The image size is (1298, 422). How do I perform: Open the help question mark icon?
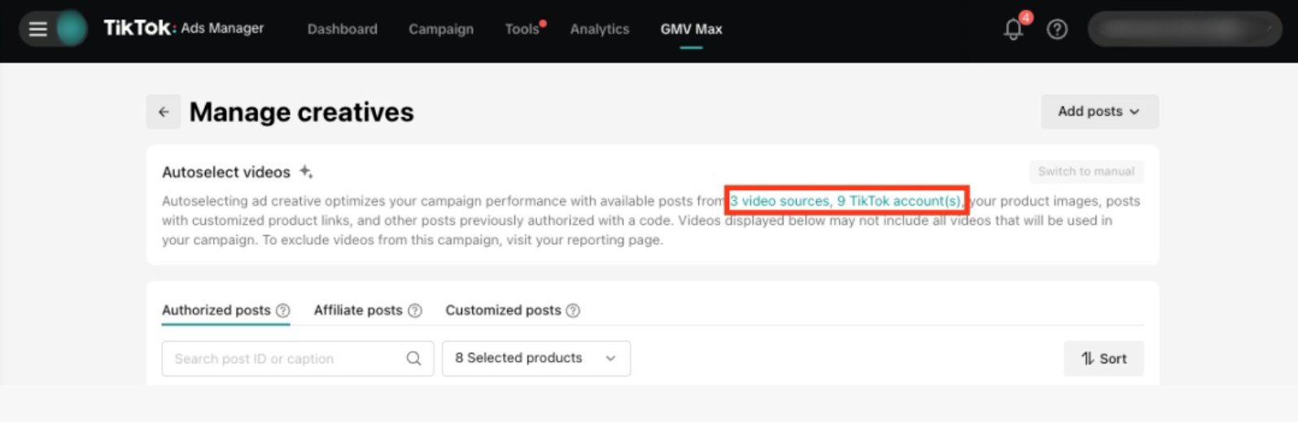point(1056,29)
